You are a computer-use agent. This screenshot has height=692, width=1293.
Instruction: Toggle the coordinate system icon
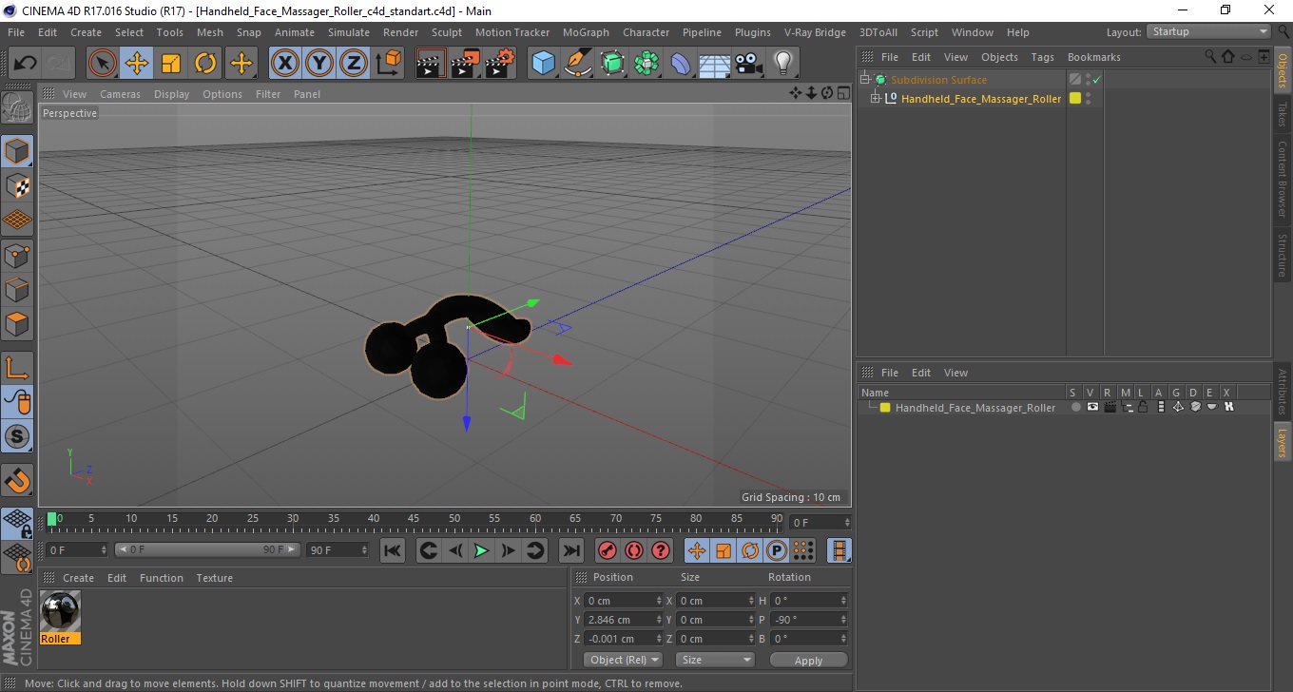coord(388,64)
